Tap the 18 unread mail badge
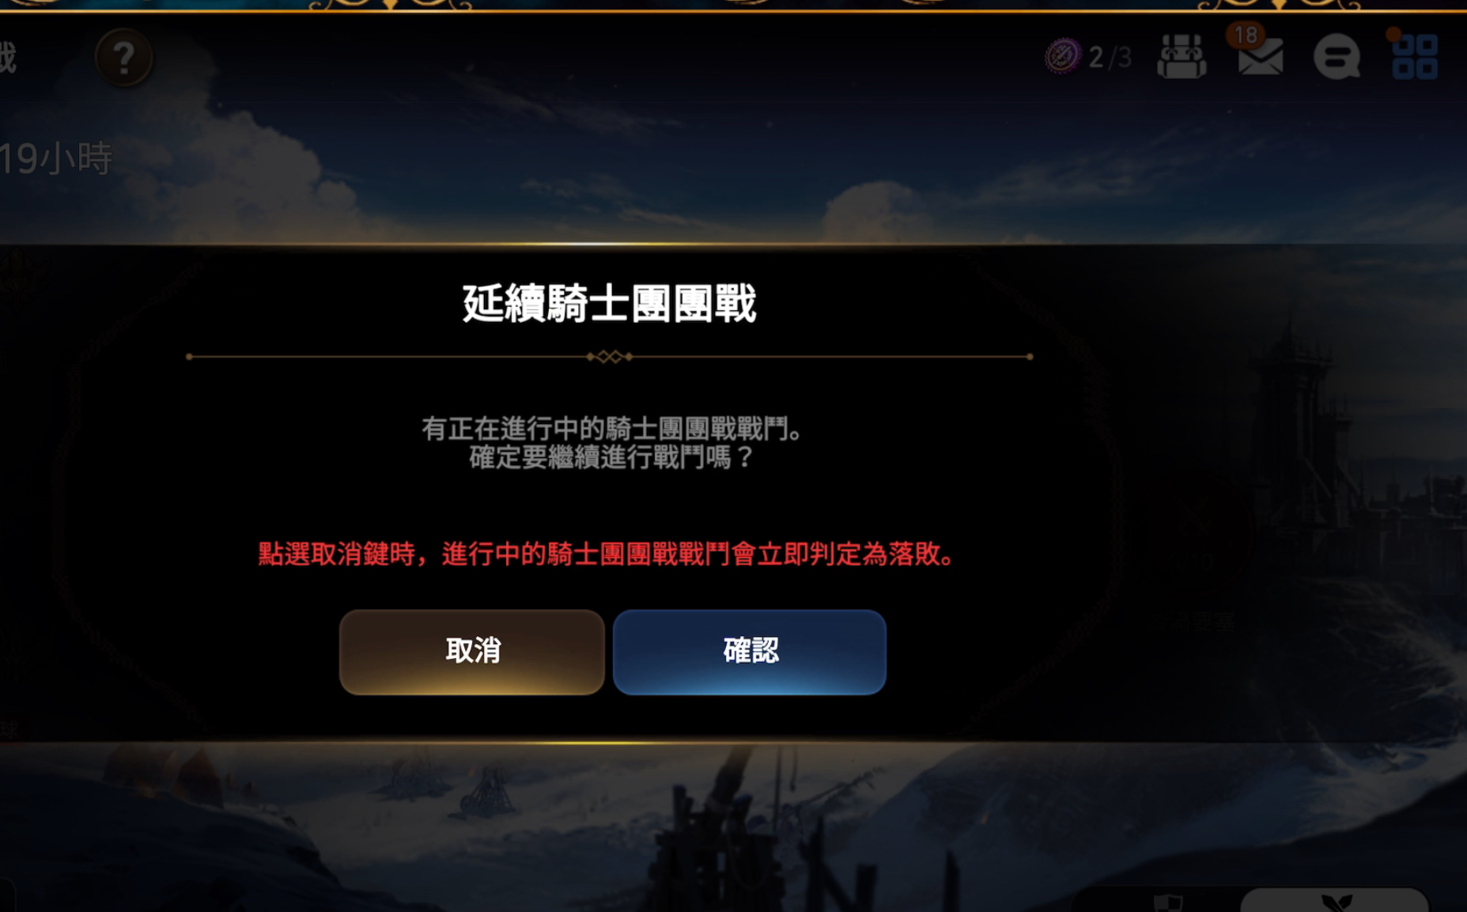1467x912 pixels. click(x=1246, y=35)
